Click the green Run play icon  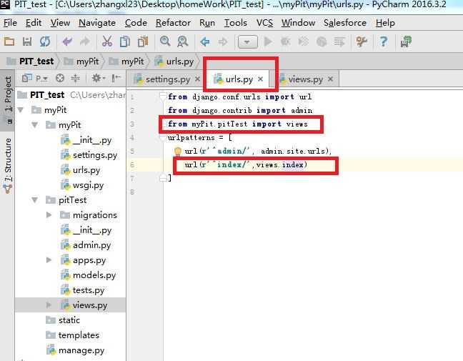click(268, 41)
